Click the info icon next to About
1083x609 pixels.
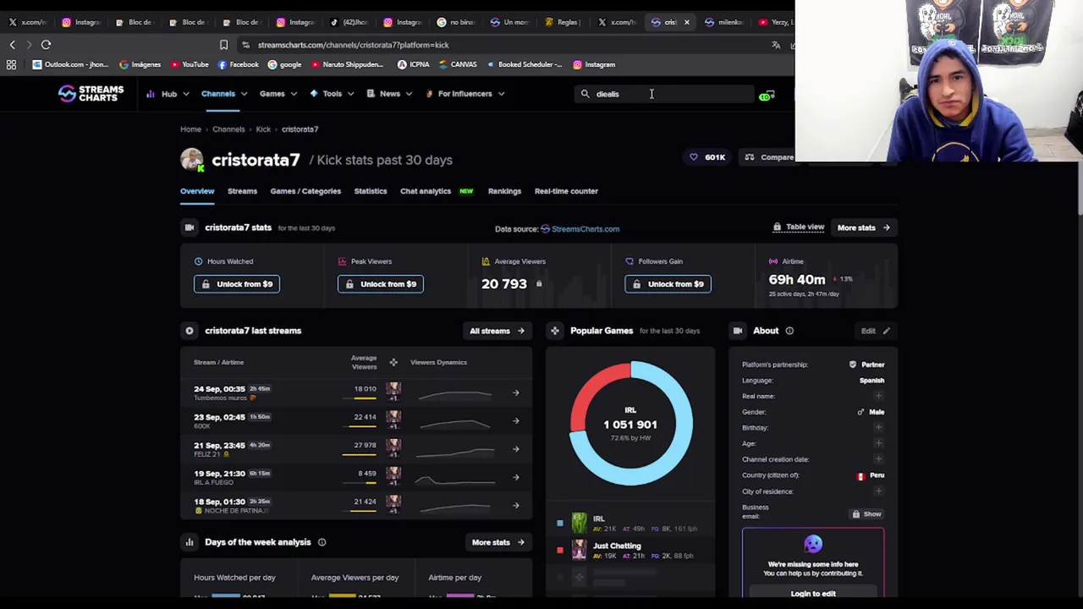[x=789, y=331]
